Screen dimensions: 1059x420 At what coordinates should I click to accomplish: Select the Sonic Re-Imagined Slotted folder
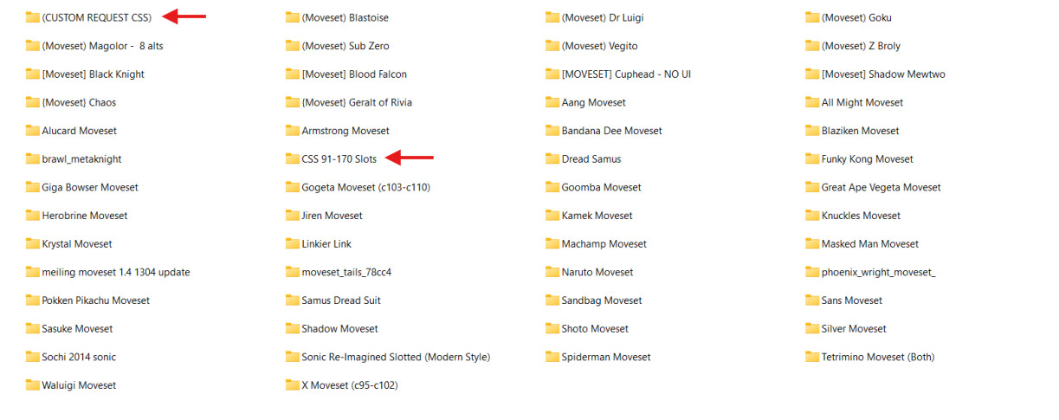pos(388,357)
